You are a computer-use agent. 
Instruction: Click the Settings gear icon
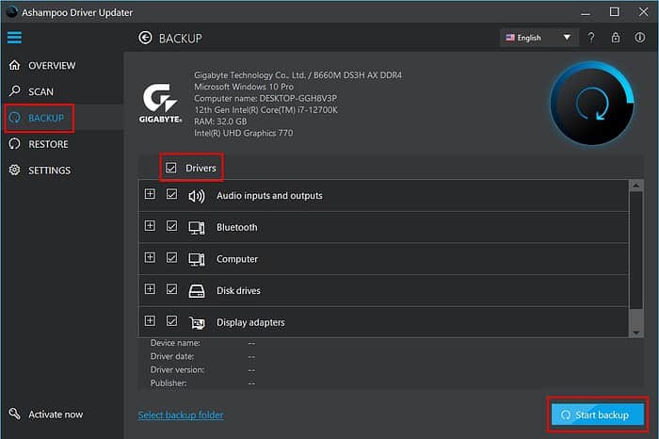(x=15, y=170)
